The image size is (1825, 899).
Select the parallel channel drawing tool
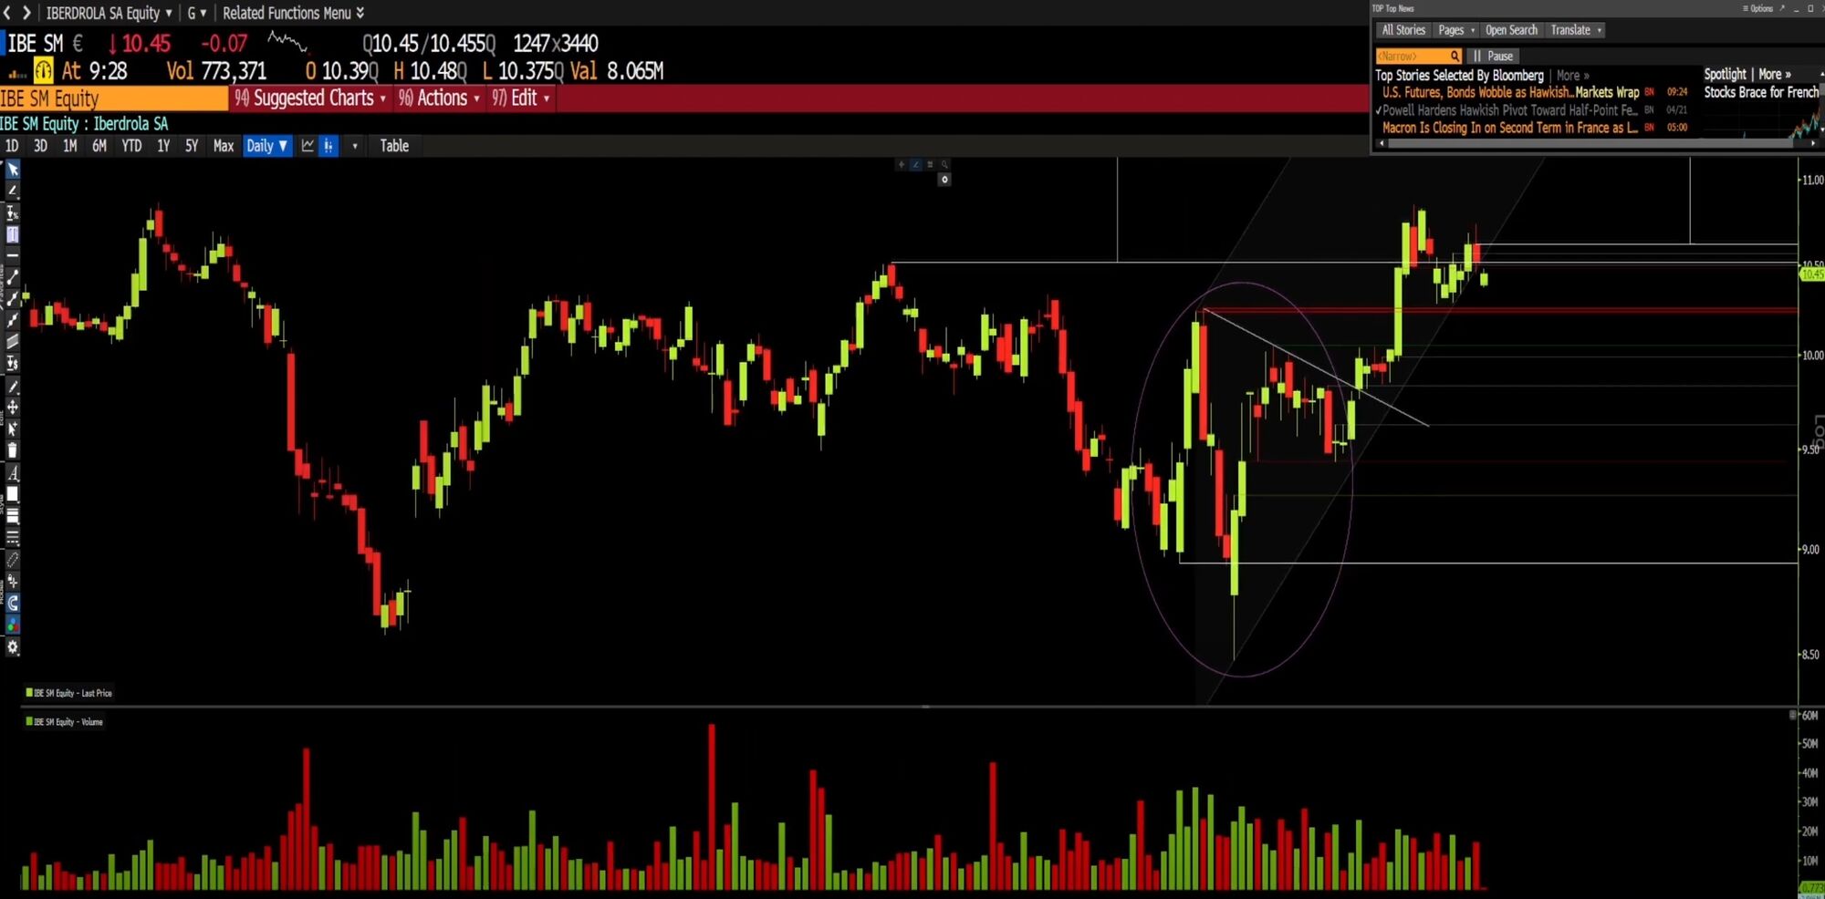(x=13, y=342)
